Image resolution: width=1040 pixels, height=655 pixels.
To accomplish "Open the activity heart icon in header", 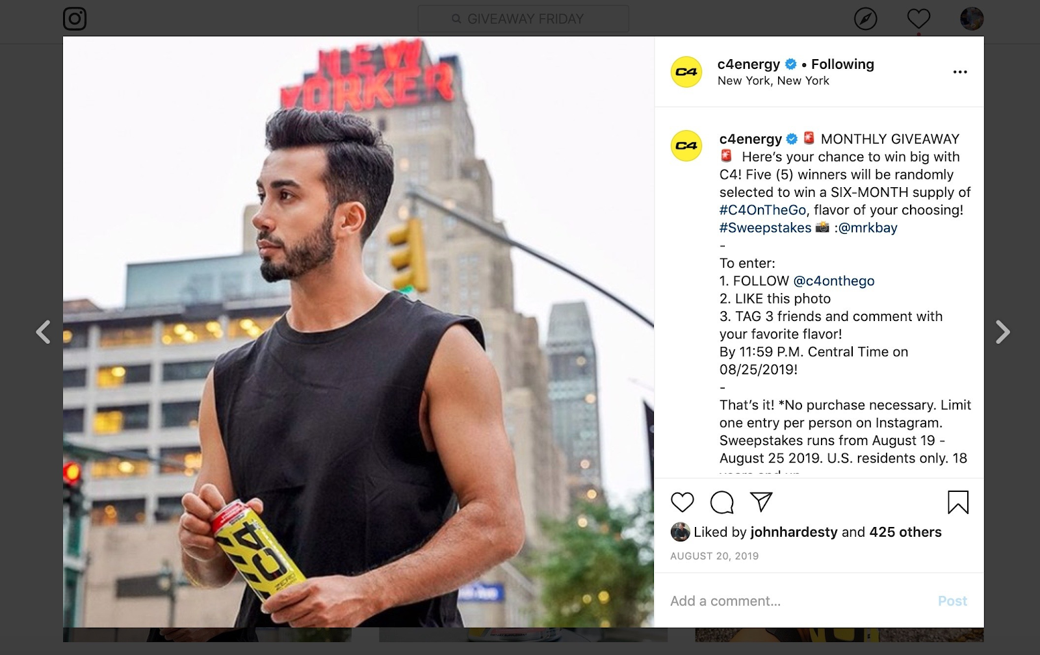I will (x=918, y=19).
